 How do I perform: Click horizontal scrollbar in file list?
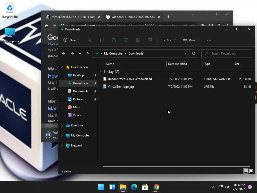pos(176,166)
